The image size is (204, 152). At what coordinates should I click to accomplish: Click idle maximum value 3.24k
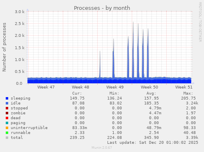[x=192, y=103]
